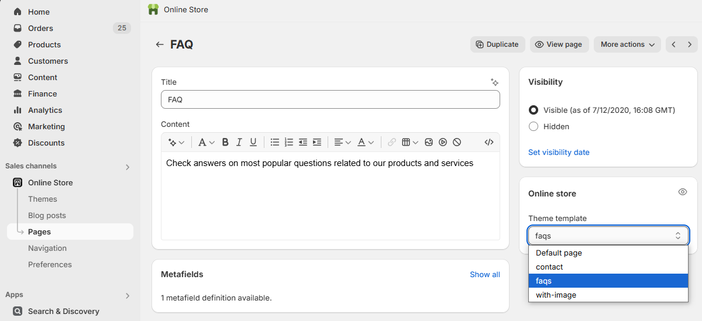Select the Visible radio button
This screenshot has width=702, height=321.
coord(534,110)
